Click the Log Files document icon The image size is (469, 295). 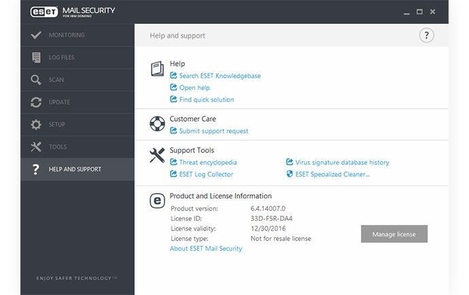36,58
